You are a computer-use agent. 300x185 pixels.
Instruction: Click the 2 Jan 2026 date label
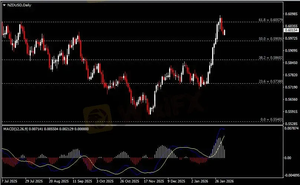[x=200, y=181]
